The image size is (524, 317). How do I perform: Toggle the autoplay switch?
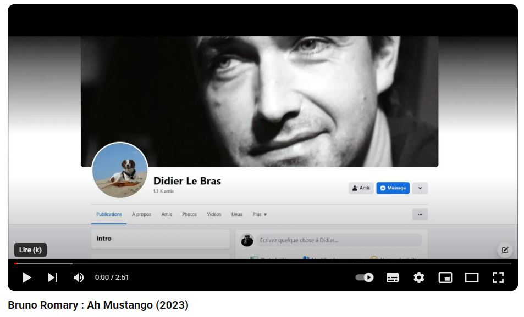point(365,278)
